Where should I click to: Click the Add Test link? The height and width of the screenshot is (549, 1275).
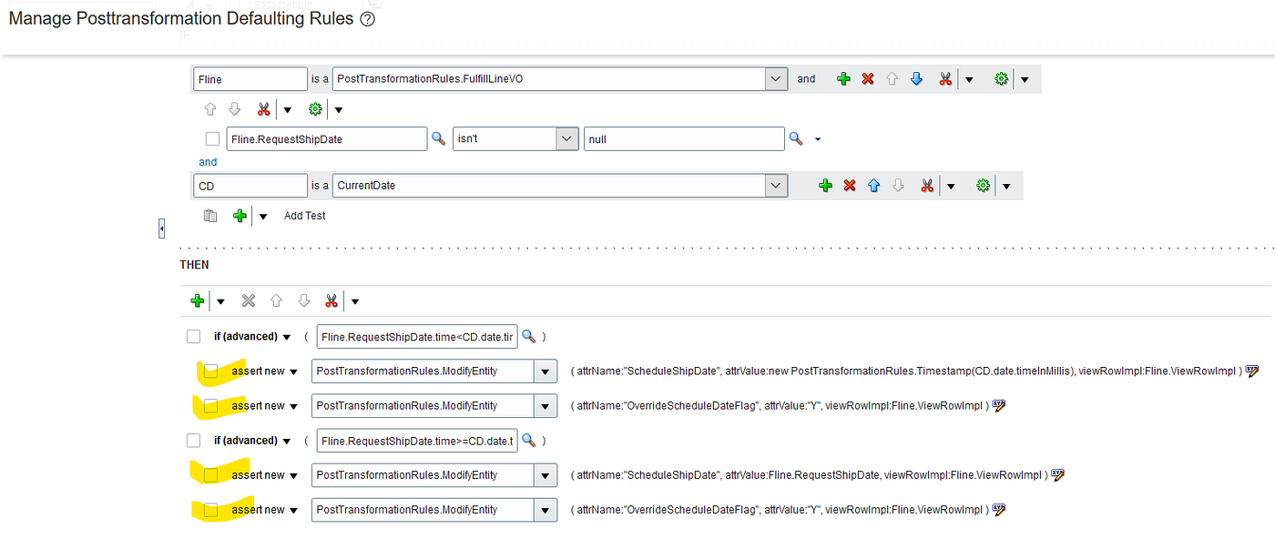pyautogui.click(x=305, y=216)
